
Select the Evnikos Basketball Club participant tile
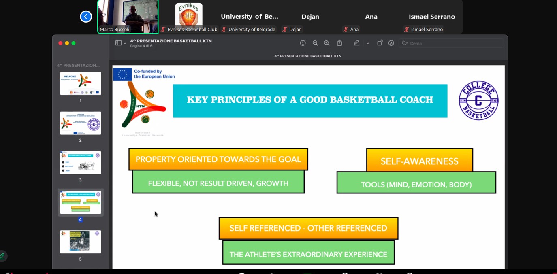click(189, 17)
